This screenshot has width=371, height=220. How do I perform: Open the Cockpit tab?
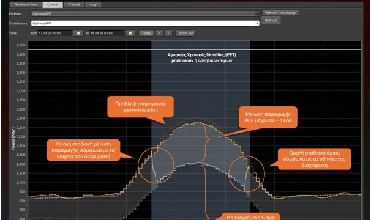[74, 4]
